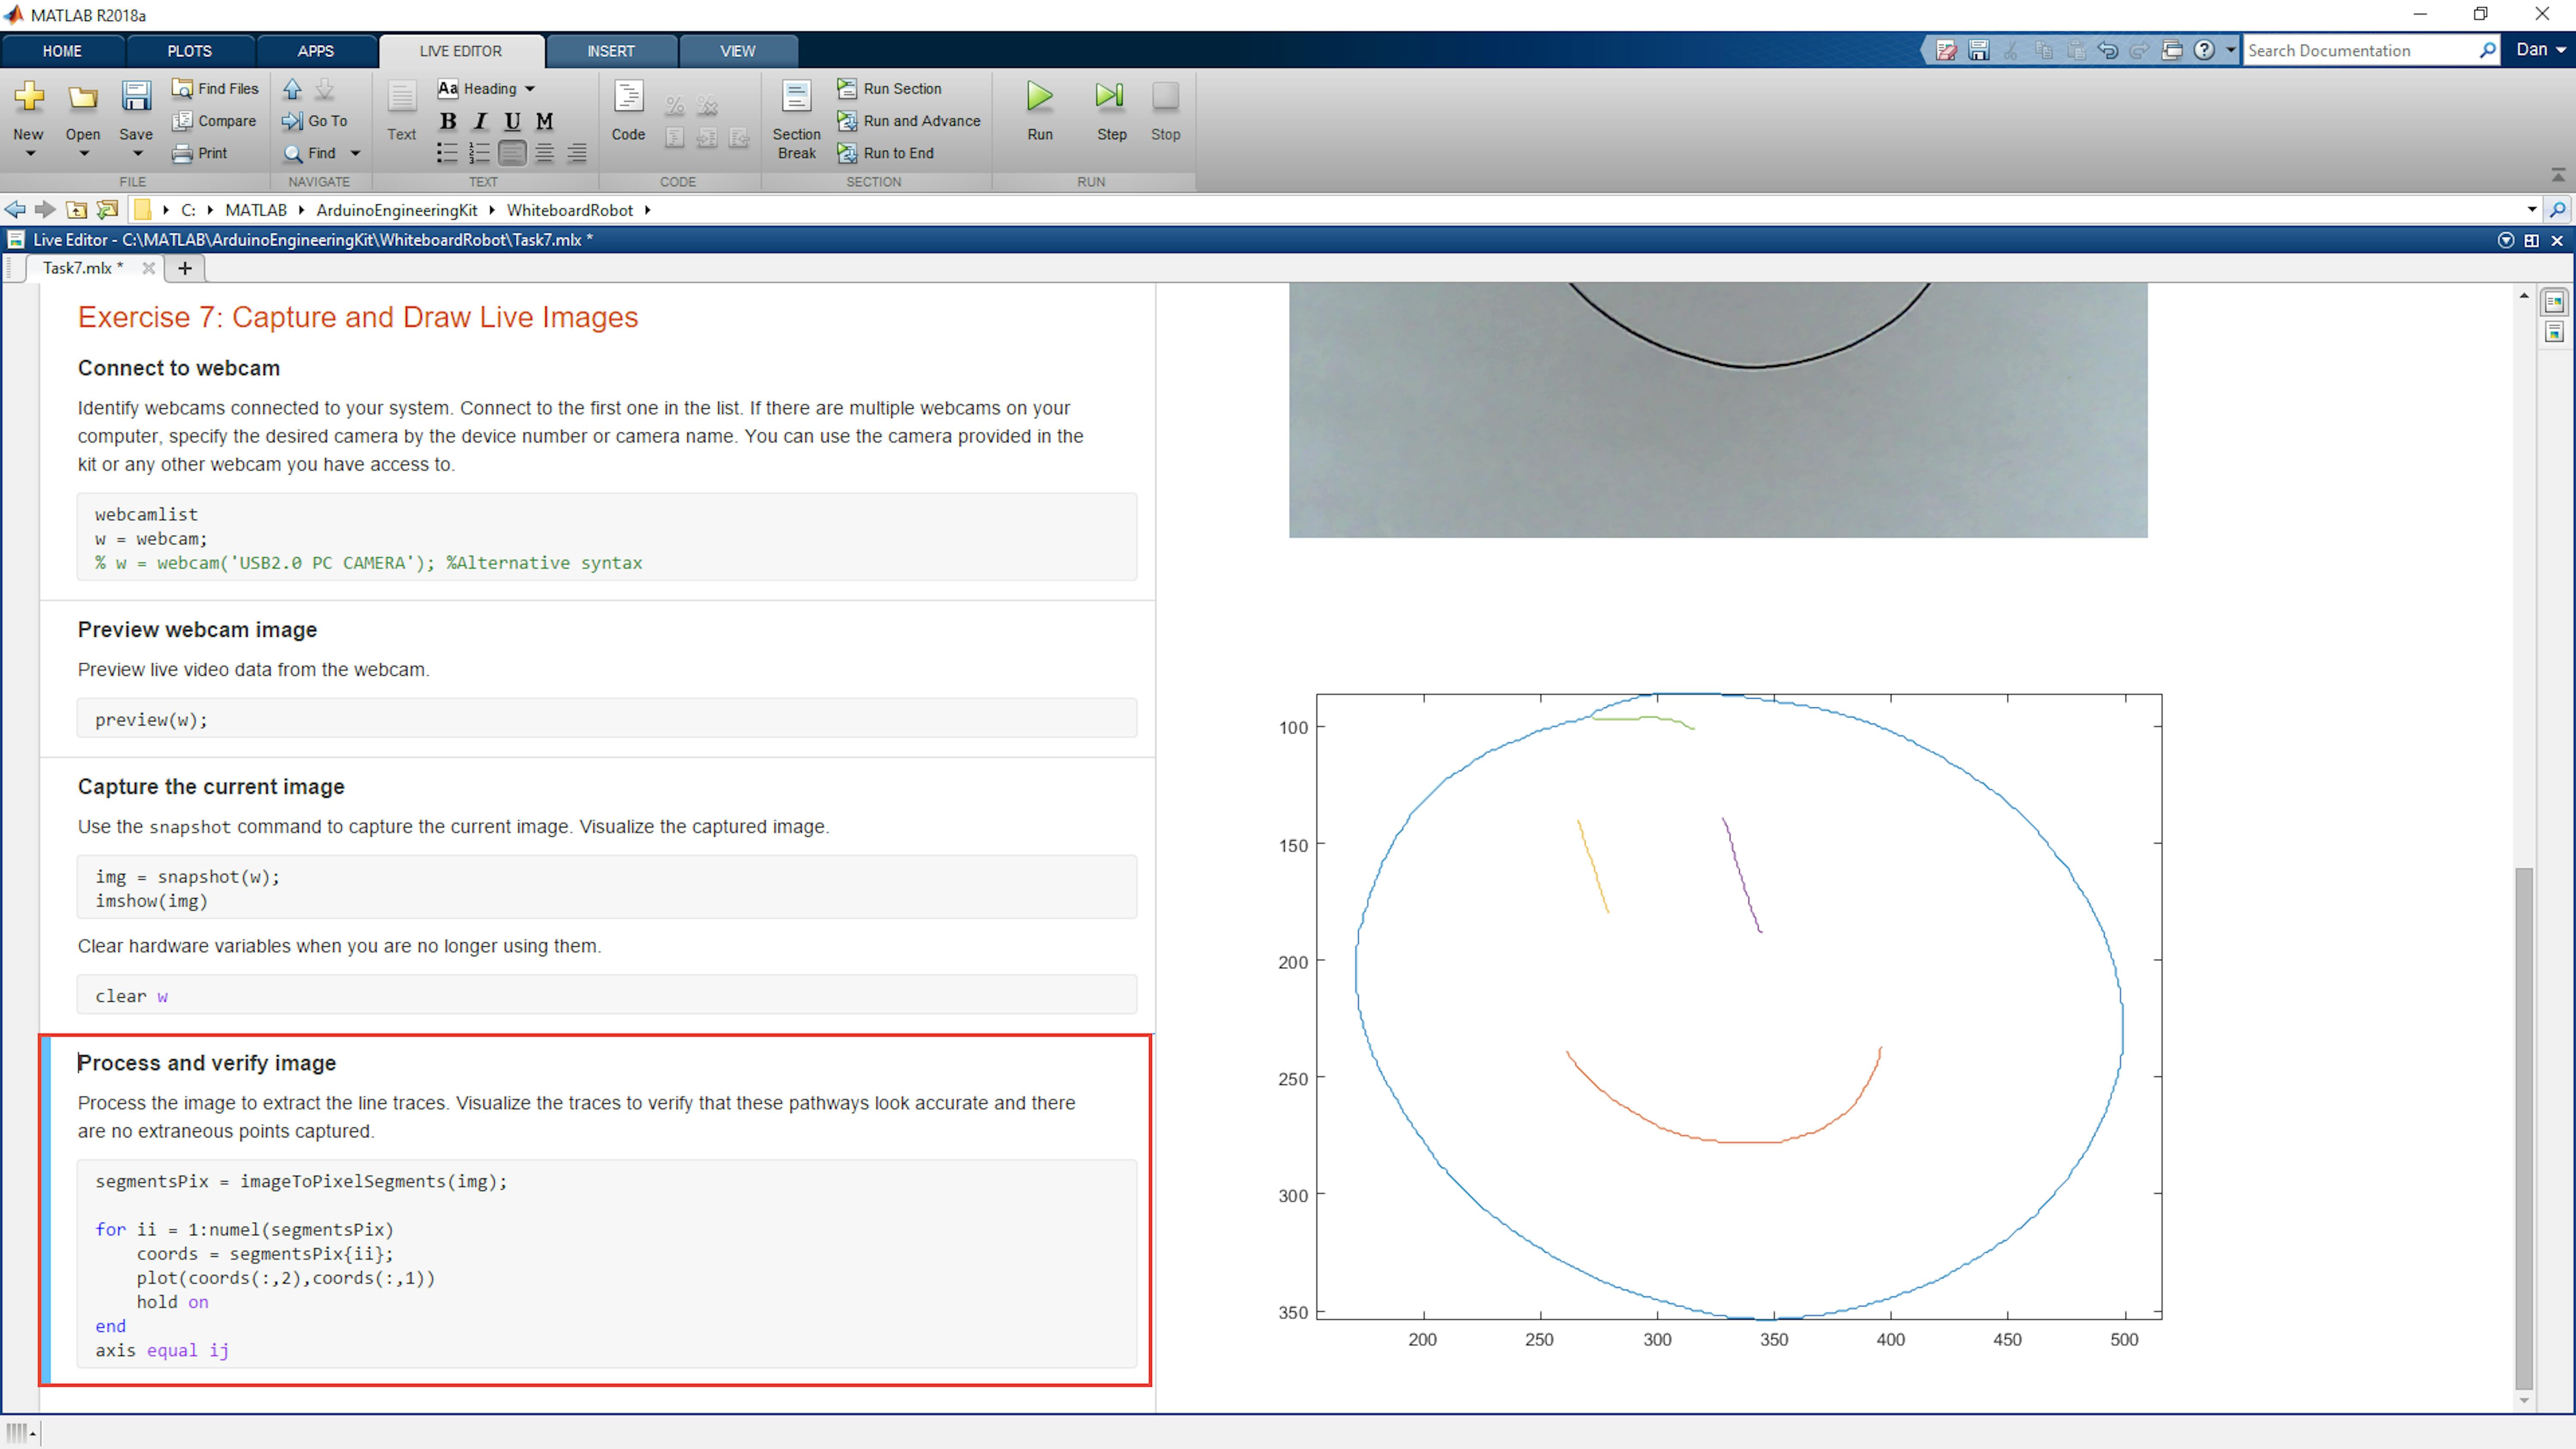
Task: Open the Live Editor actions menu icon
Action: [x=2506, y=240]
